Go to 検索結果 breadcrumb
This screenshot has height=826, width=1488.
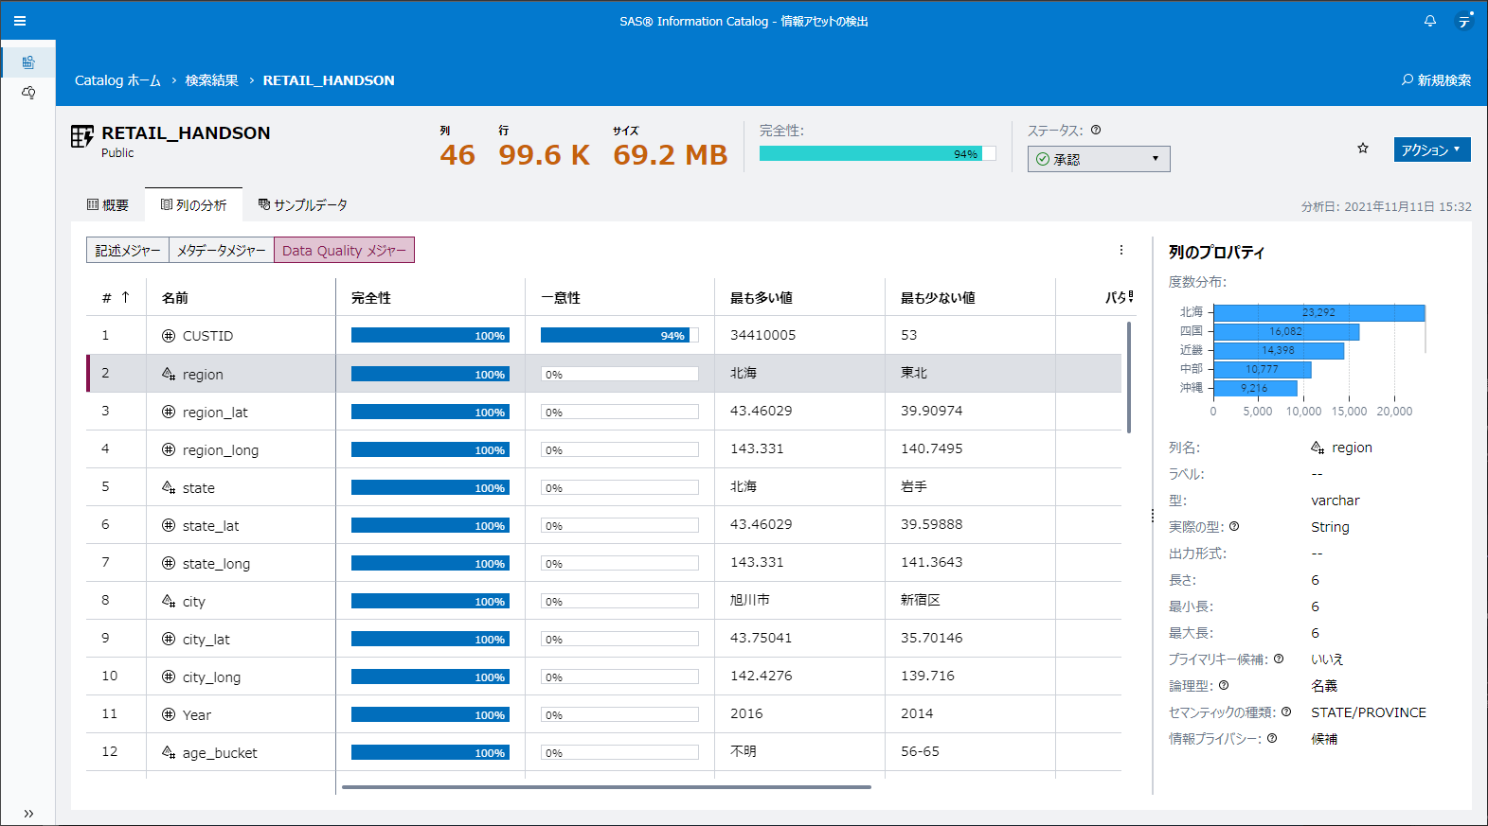(x=212, y=80)
